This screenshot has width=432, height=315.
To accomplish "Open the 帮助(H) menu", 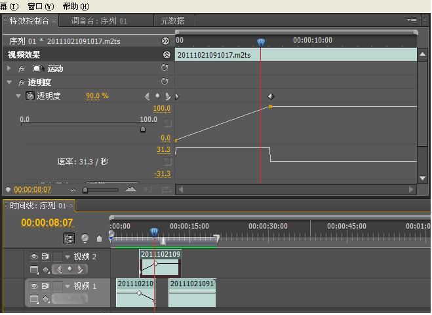I will [76, 6].
